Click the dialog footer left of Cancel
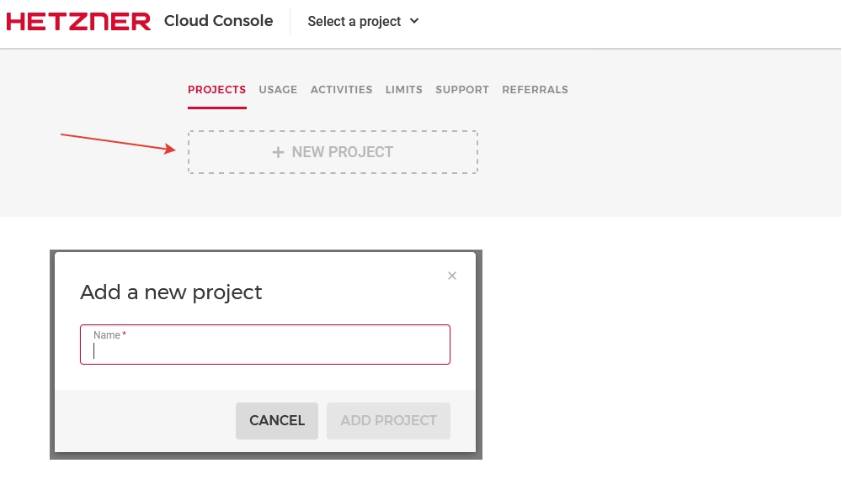 [x=143, y=420]
